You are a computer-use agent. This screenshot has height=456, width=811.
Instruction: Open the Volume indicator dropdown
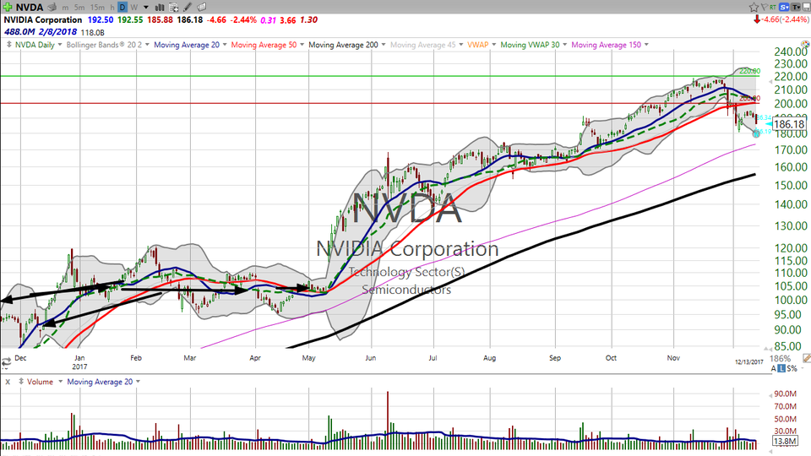[x=60, y=382]
